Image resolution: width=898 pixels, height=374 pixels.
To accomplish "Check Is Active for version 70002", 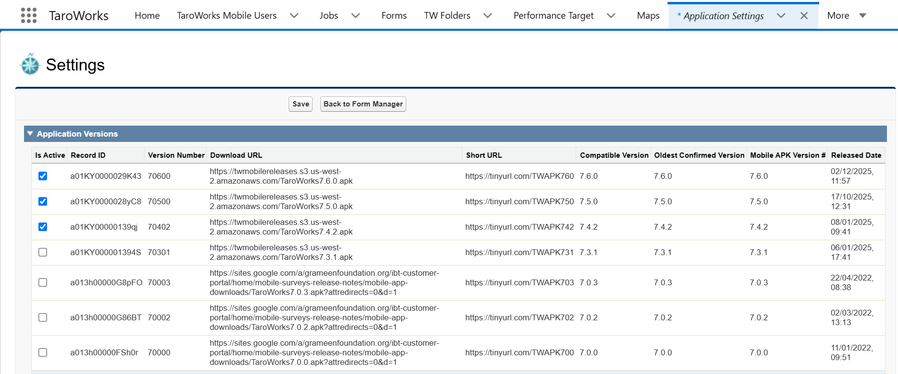I will (x=43, y=317).
